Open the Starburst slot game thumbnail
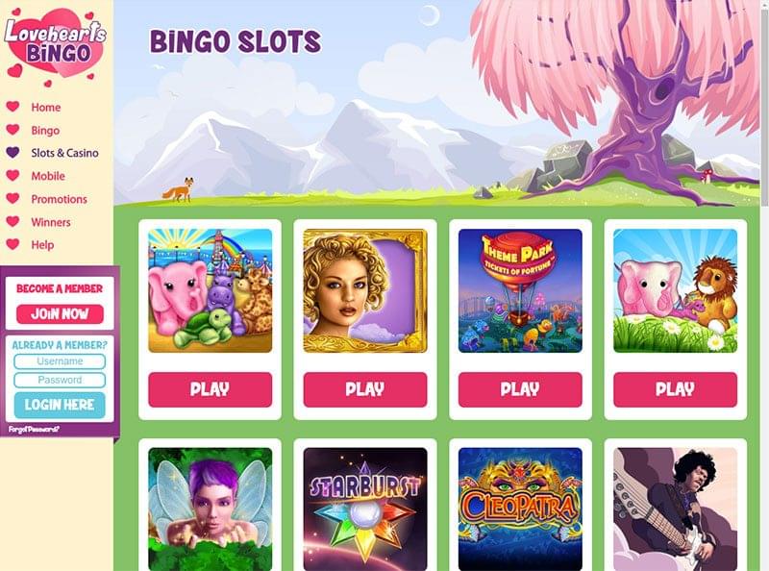 [365, 509]
